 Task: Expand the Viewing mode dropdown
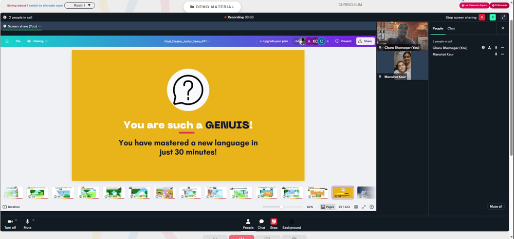coord(38,41)
